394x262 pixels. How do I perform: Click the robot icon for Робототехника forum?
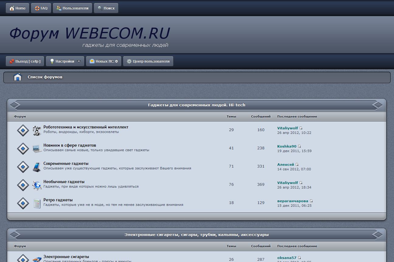click(37, 131)
